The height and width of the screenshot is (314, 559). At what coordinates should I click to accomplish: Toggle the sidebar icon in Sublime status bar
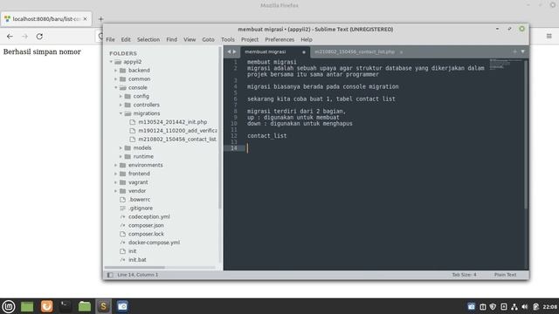click(110, 275)
